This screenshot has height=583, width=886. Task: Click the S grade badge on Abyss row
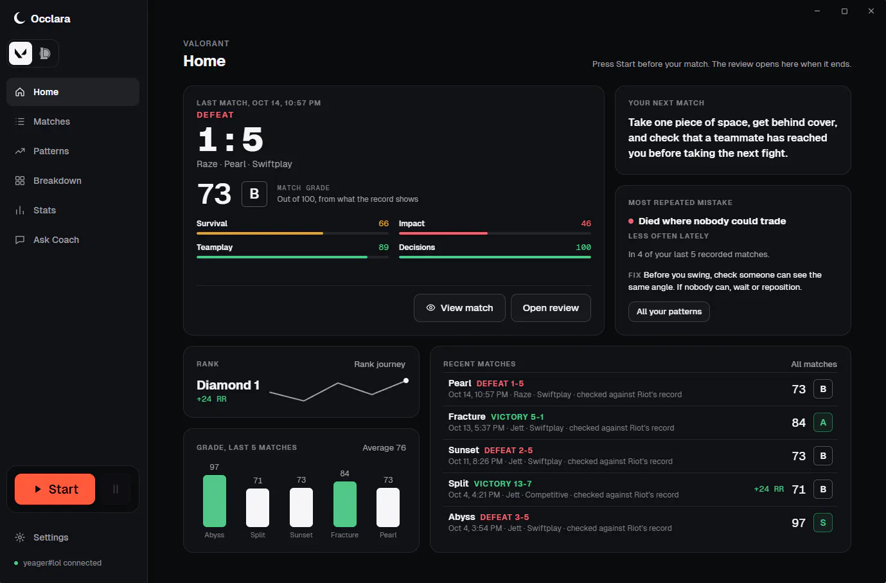[x=823, y=523]
